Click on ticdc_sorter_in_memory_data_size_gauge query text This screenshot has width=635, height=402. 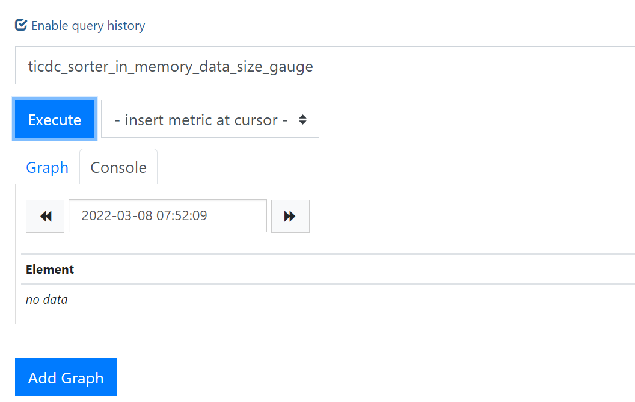click(170, 66)
